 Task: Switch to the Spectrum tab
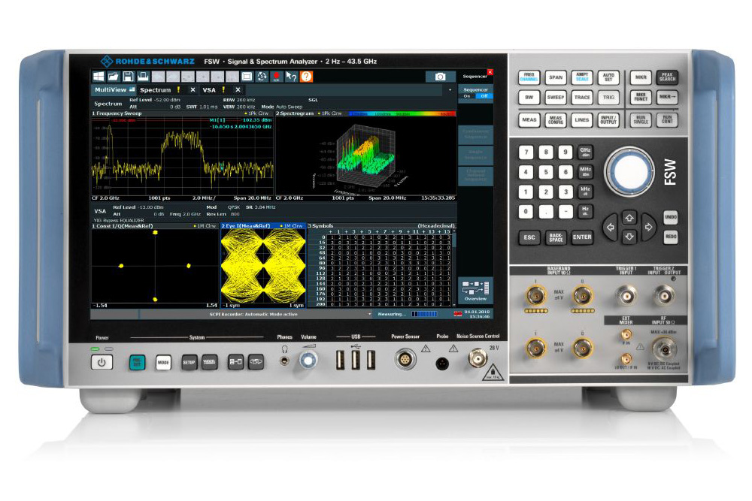[x=156, y=89]
